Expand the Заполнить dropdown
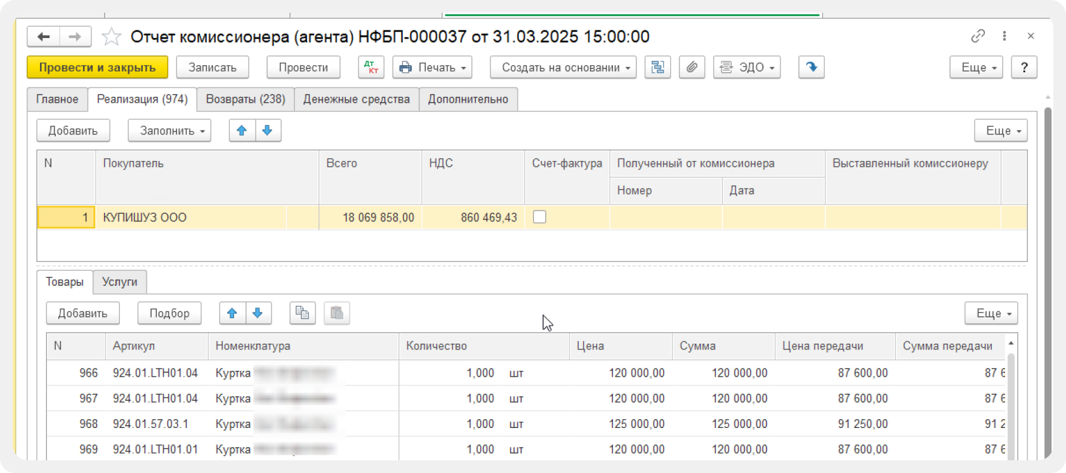 point(169,131)
